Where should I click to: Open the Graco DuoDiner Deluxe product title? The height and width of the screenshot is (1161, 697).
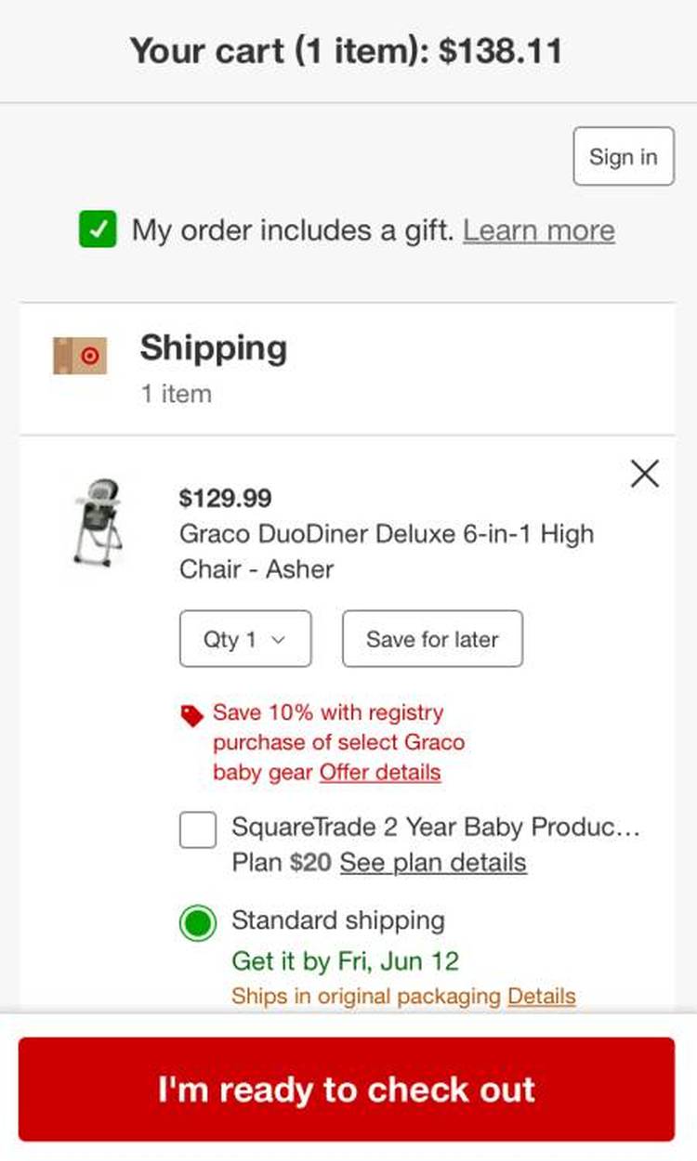[x=386, y=551]
